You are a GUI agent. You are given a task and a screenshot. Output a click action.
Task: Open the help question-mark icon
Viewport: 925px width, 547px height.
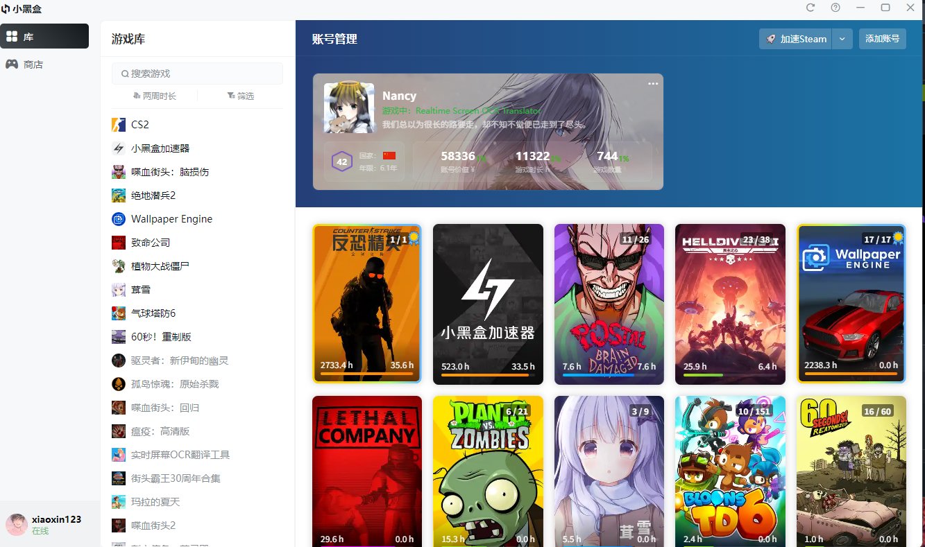[x=835, y=8]
